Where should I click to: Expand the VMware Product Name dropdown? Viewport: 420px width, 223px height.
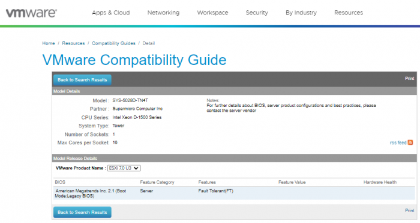[124, 168]
